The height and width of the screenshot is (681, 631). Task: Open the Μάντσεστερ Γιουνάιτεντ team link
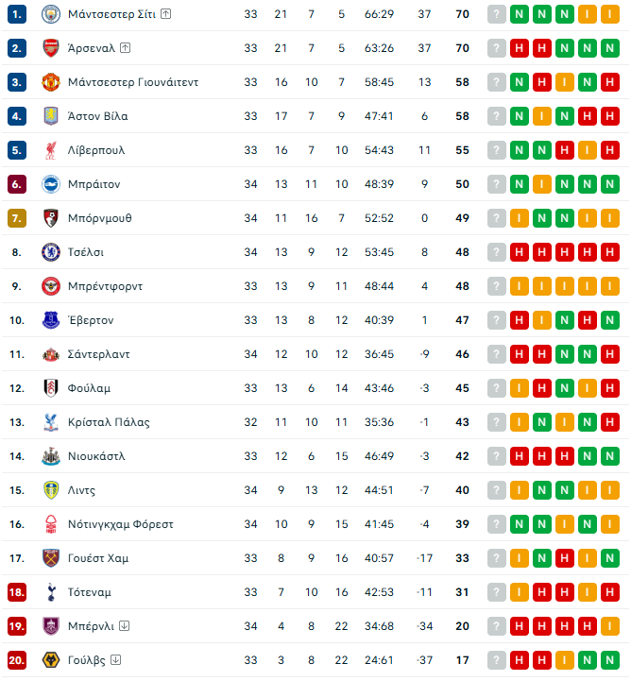point(133,82)
